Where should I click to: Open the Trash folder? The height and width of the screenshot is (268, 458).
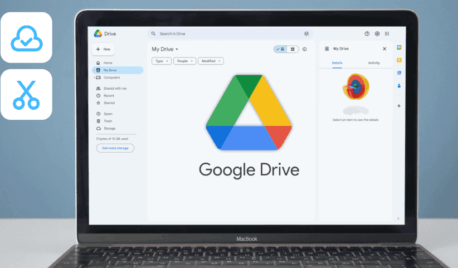tap(108, 121)
